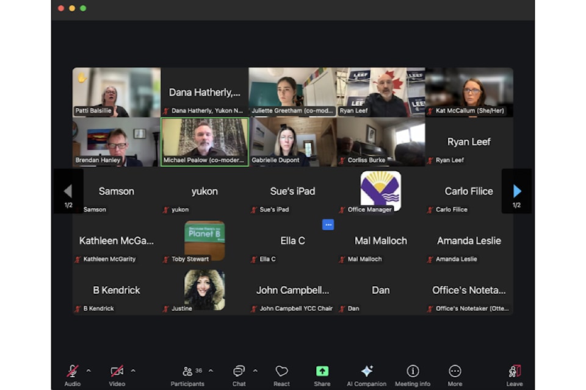
Task: Click the left arrow showing page 1/2
Action: tap(68, 191)
